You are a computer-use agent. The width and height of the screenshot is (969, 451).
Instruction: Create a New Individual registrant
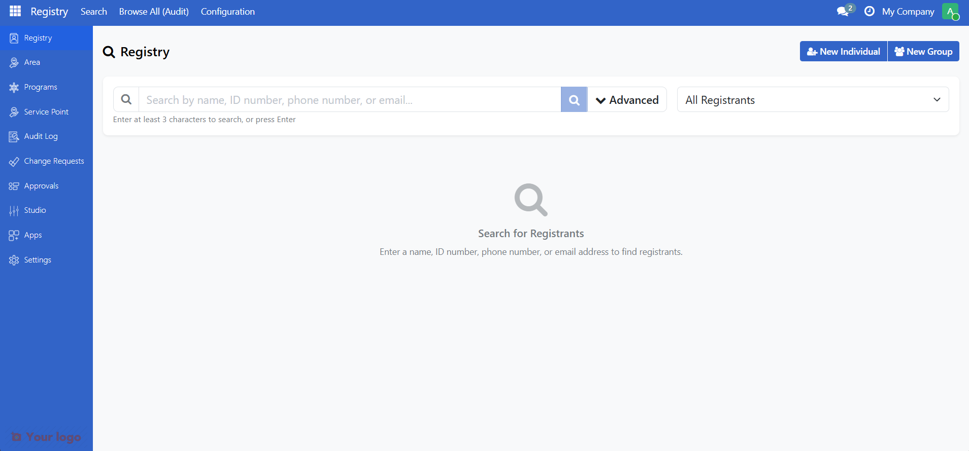click(844, 51)
